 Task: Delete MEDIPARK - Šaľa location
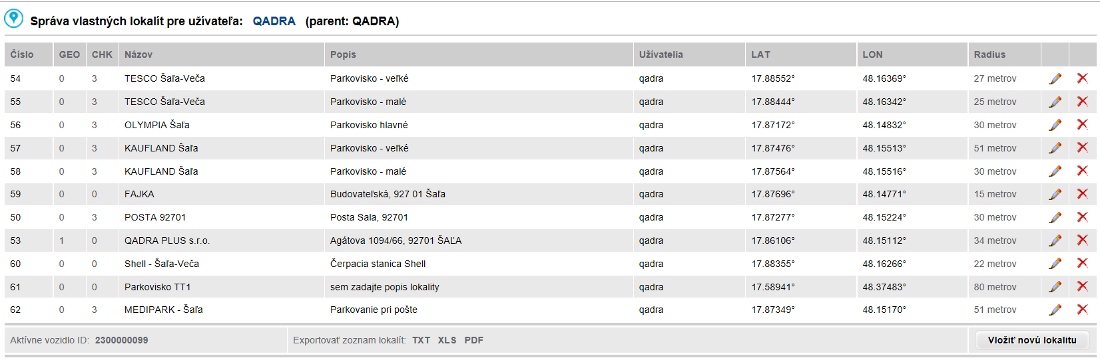click(1082, 309)
